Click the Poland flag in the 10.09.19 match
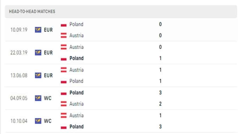The width and height of the screenshot is (241, 134). coord(64,24)
